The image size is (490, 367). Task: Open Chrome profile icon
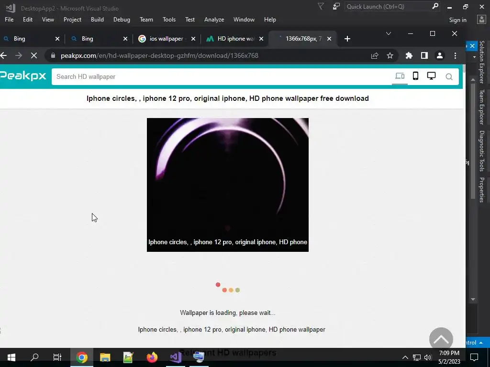439,55
